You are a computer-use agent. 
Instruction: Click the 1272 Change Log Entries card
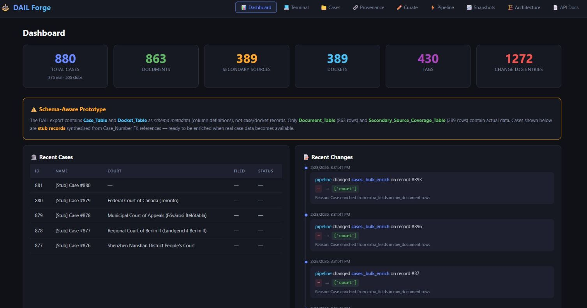[x=519, y=66]
